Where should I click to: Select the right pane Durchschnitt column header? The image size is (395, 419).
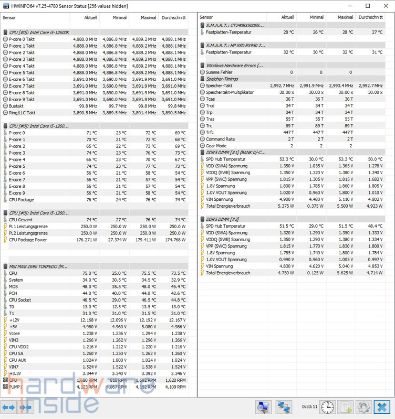click(371, 17)
